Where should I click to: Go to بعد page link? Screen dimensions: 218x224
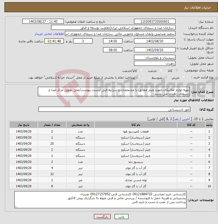(x=176, y=119)
